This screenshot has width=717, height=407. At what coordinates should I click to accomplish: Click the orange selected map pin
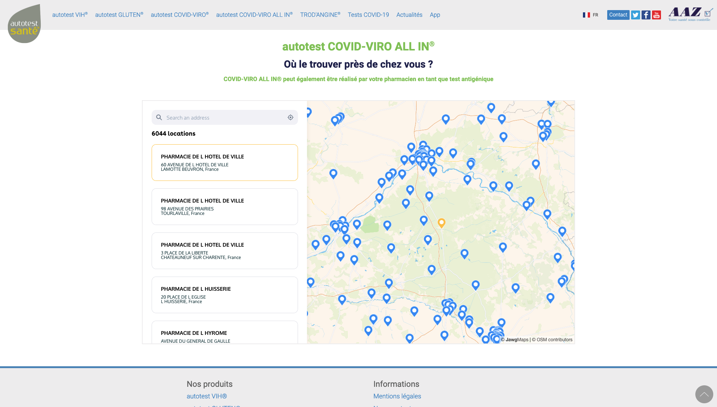[x=441, y=223]
